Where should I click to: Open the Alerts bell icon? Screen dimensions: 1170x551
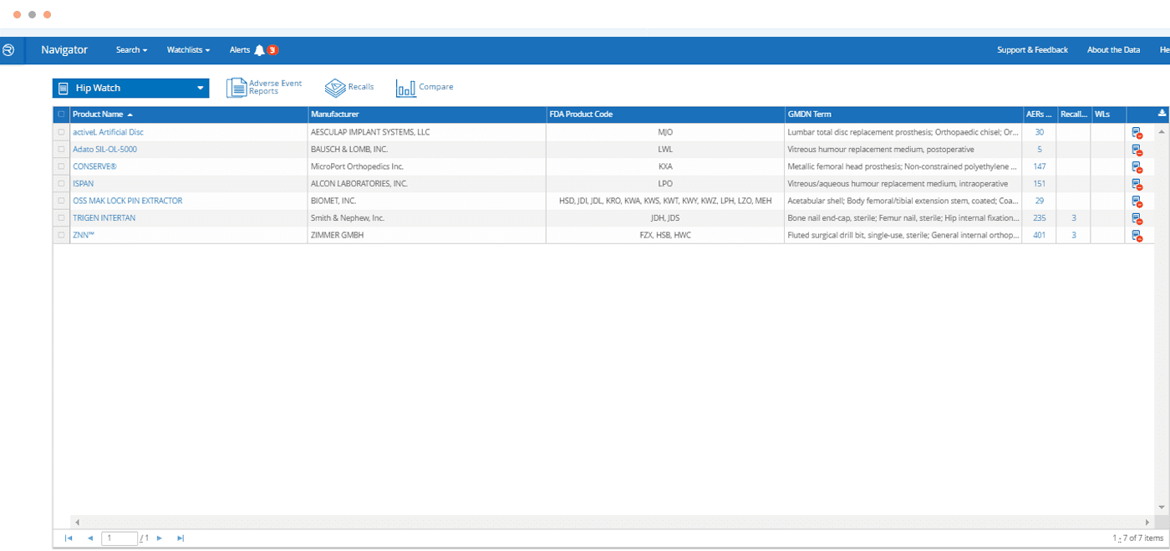pos(259,50)
